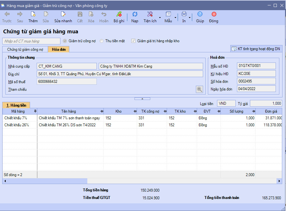Expand the Mẫu dropdown arrow
This screenshot has height=211, width=286.
tap(175, 17)
